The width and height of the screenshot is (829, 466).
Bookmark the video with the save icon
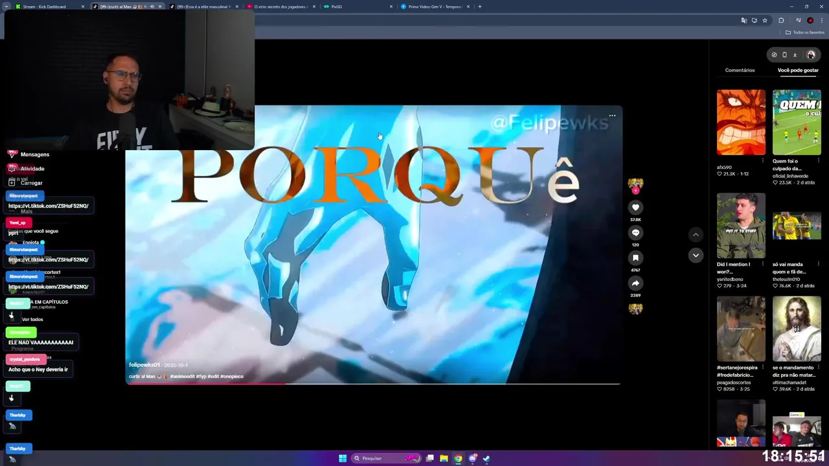635,258
